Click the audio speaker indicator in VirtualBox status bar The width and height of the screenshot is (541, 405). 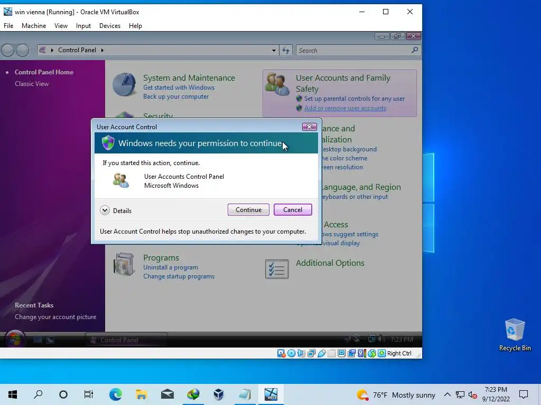(x=302, y=353)
